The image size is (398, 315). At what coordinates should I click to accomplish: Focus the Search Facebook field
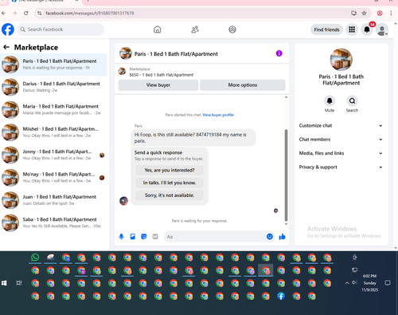(60, 30)
